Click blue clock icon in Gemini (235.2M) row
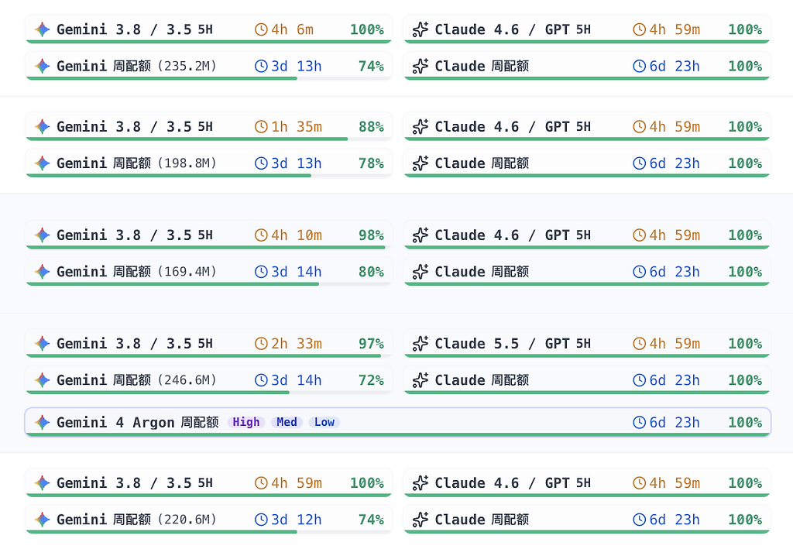Screen dimensions: 793x549 [261, 67]
